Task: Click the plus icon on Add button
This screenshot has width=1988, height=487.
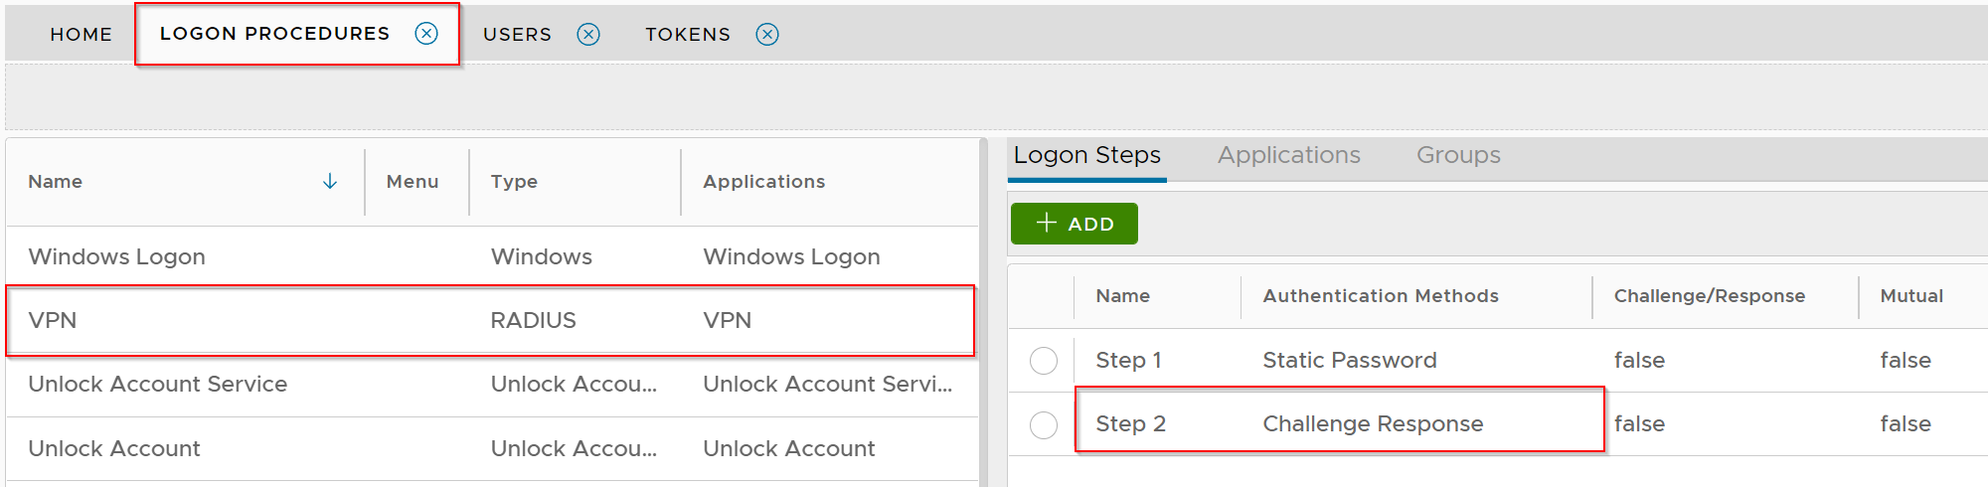Action: (x=1046, y=224)
